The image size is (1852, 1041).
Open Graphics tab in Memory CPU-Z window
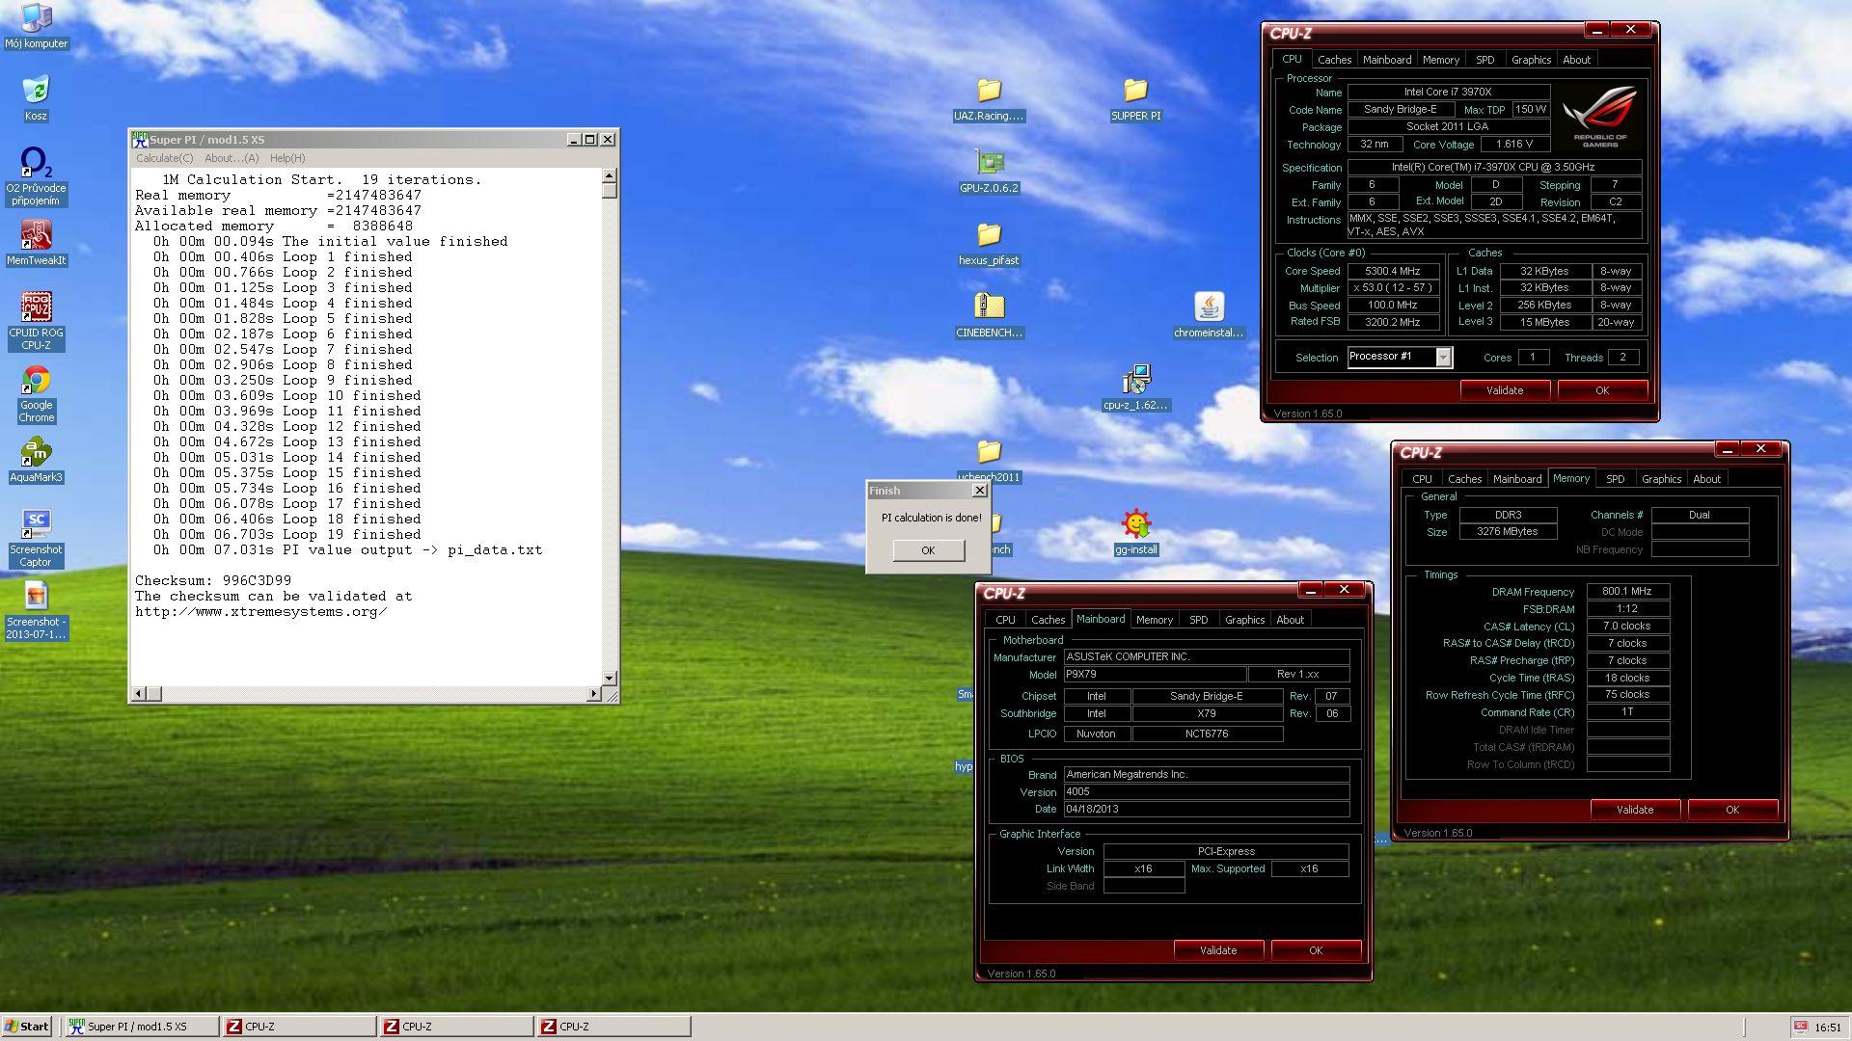[x=1661, y=479]
